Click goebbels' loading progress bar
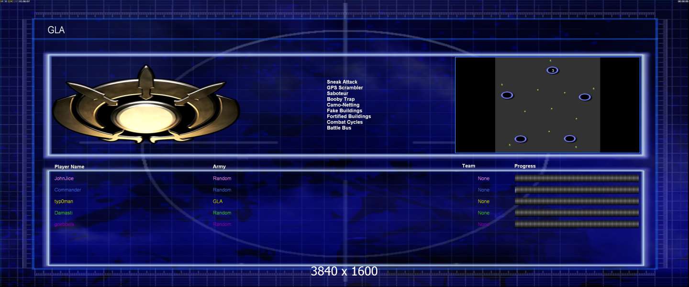The height and width of the screenshot is (287, 689). [577, 224]
